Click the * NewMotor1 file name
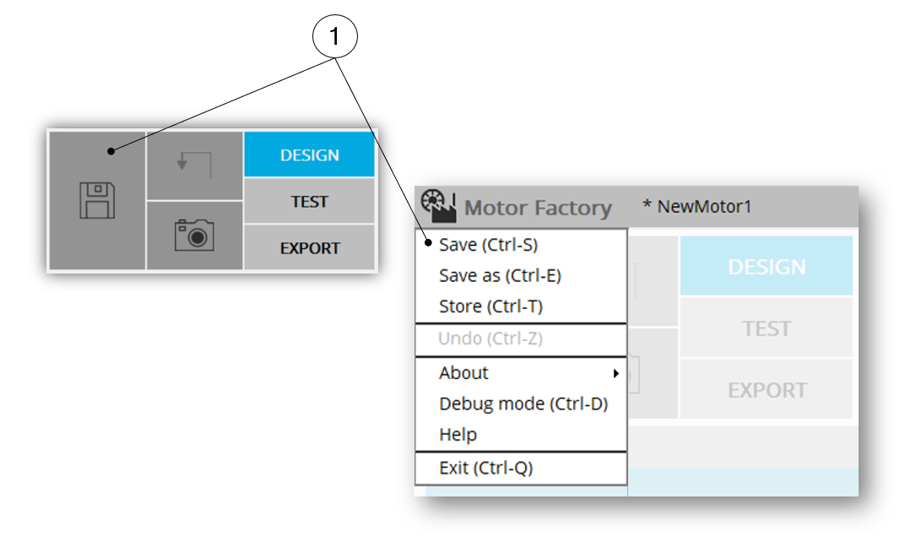 tap(696, 206)
